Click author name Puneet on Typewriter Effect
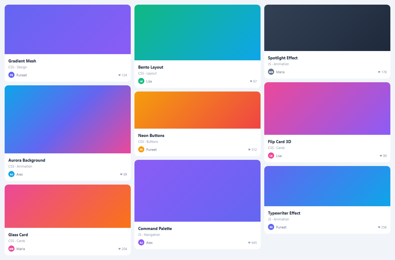395x260 pixels. [281, 227]
